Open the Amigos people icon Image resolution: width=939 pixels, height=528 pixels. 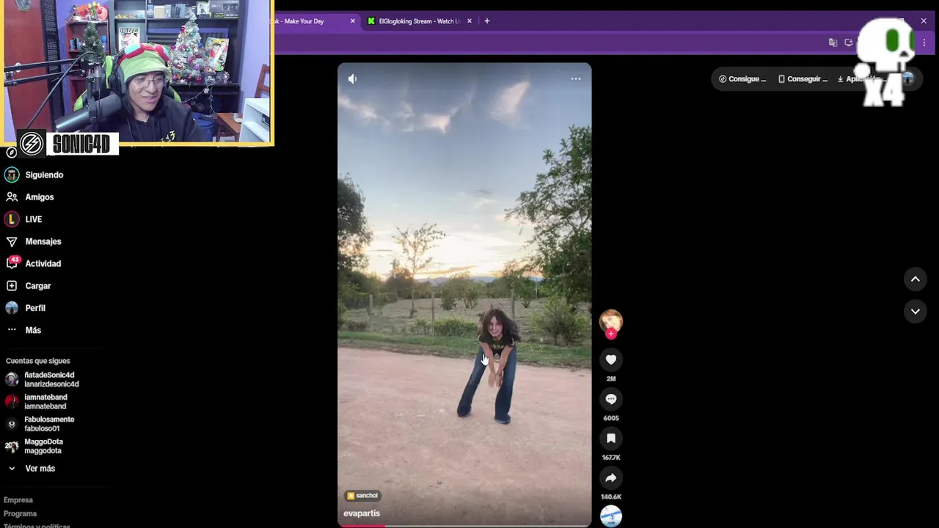pos(12,197)
